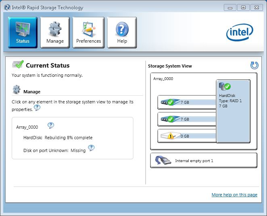Click the Array_0000 label in status box
Image resolution: width=267 pixels, height=216 pixels.
[27, 127]
